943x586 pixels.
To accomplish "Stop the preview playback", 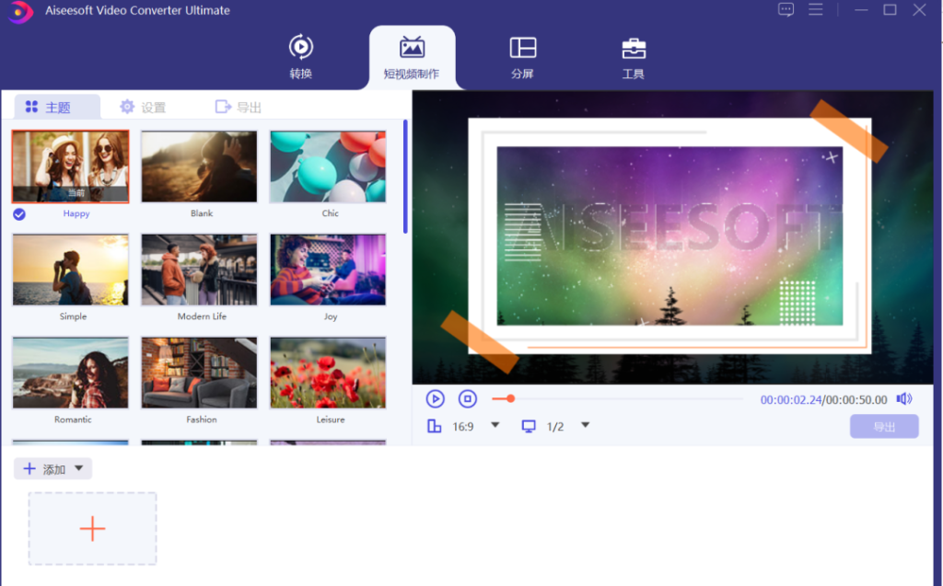I will pyautogui.click(x=467, y=399).
